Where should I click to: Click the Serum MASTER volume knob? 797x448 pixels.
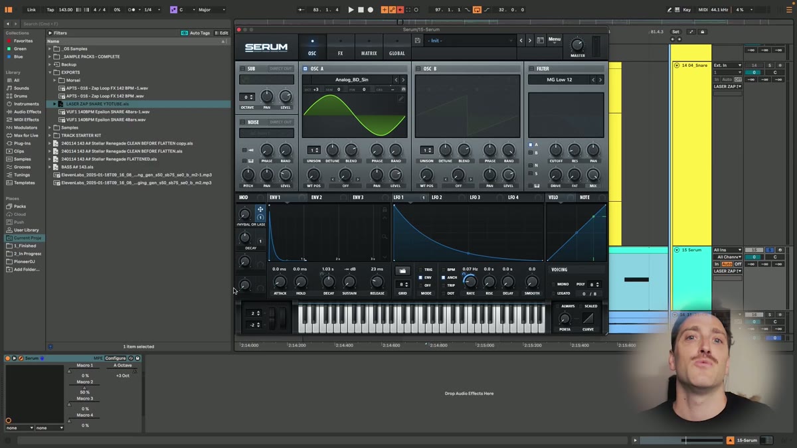[577, 45]
